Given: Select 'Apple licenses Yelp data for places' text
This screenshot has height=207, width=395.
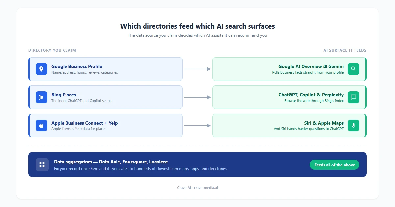Looking at the screenshot, I should (x=79, y=129).
